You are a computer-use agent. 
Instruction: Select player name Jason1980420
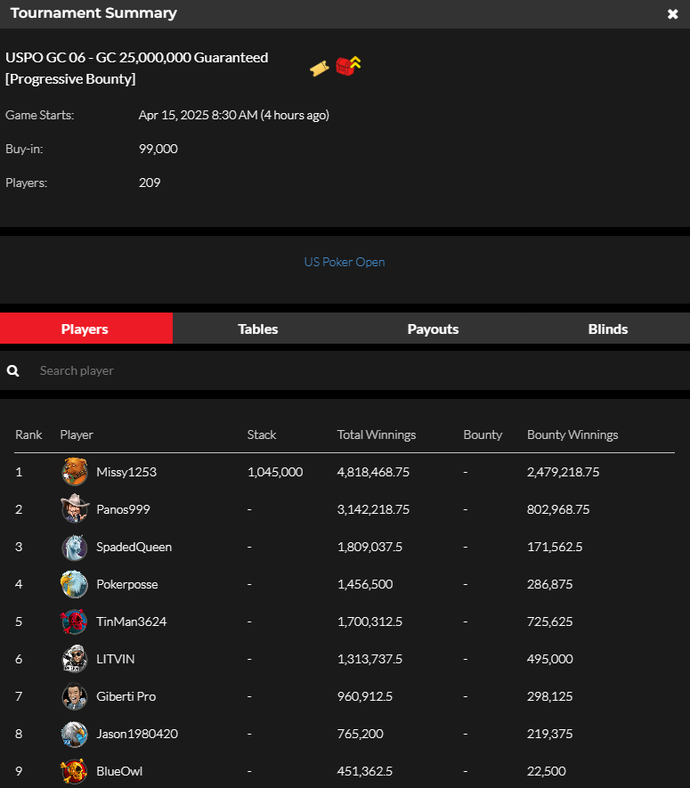(137, 734)
